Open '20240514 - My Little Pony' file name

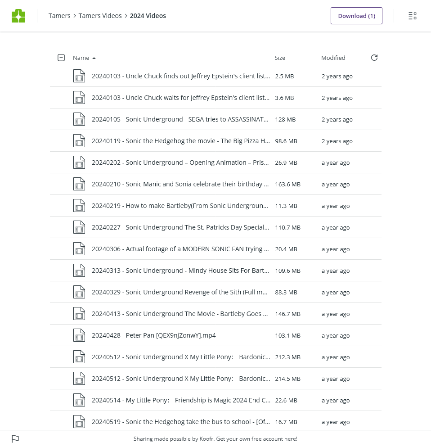click(x=181, y=400)
